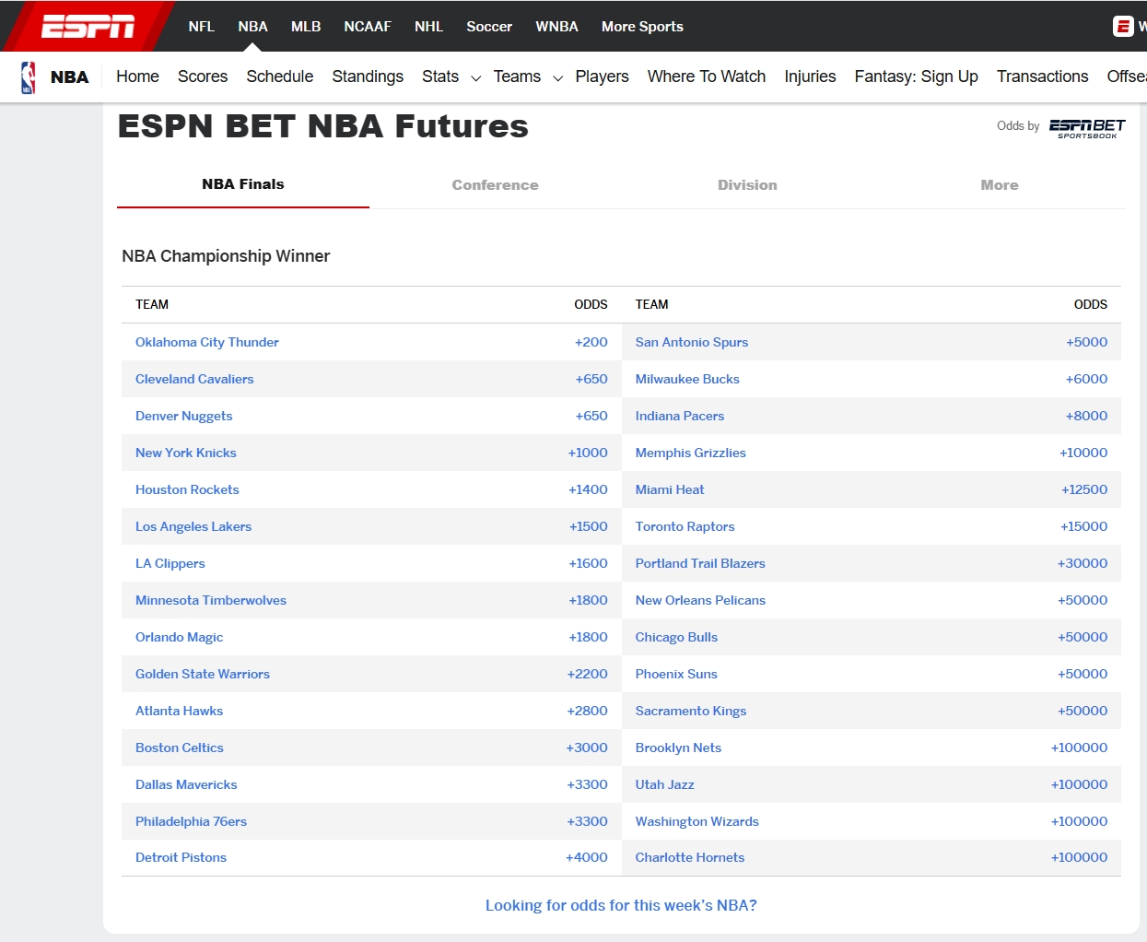Open Houston Rockets team link
This screenshot has height=942, width=1147.
point(187,489)
